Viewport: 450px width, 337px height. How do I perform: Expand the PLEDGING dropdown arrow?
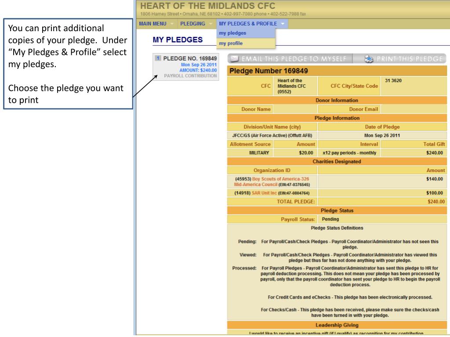click(x=211, y=24)
